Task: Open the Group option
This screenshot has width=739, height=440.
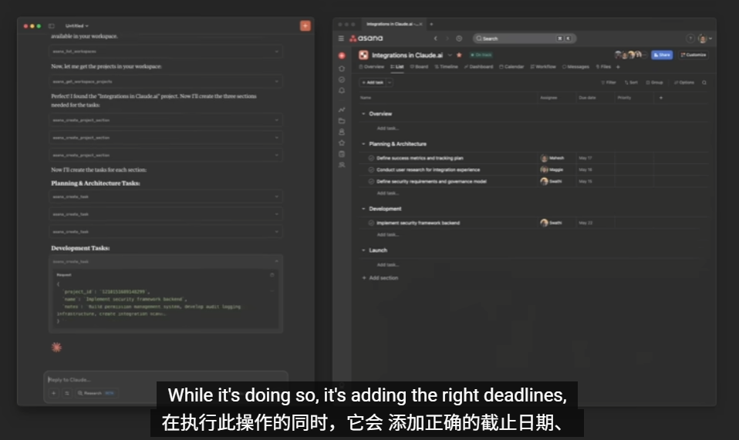Action: click(x=654, y=82)
